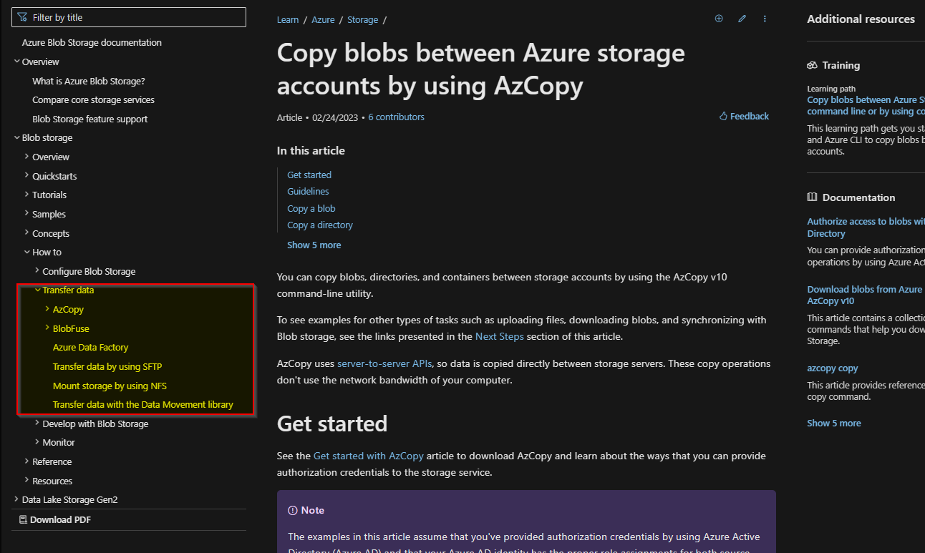Click the edit pencil icon
Viewport: 925px width, 553px height.
[x=742, y=19]
